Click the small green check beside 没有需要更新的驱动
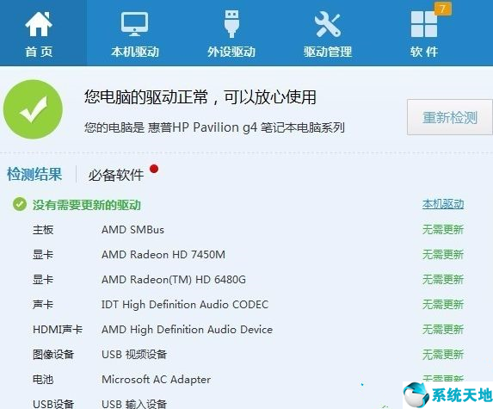Image resolution: width=493 pixels, height=409 pixels. coord(20,205)
